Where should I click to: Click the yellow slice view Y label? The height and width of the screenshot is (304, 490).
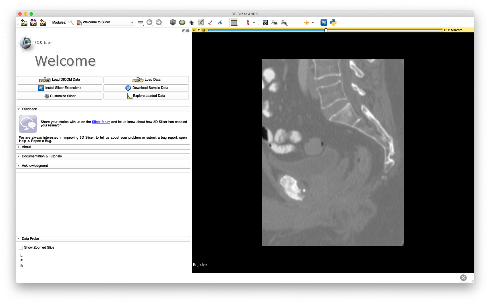point(199,30)
